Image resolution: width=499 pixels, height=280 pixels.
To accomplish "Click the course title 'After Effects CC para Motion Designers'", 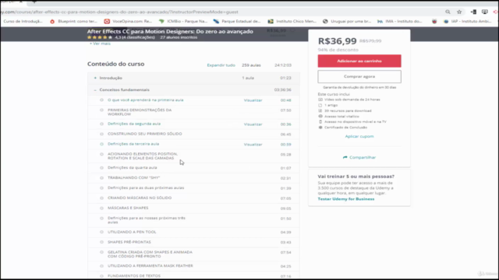I will [x=170, y=31].
